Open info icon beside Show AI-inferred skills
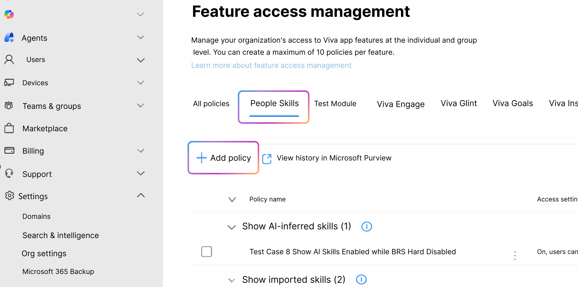Viewport: 578px width, 287px height. [x=366, y=226]
